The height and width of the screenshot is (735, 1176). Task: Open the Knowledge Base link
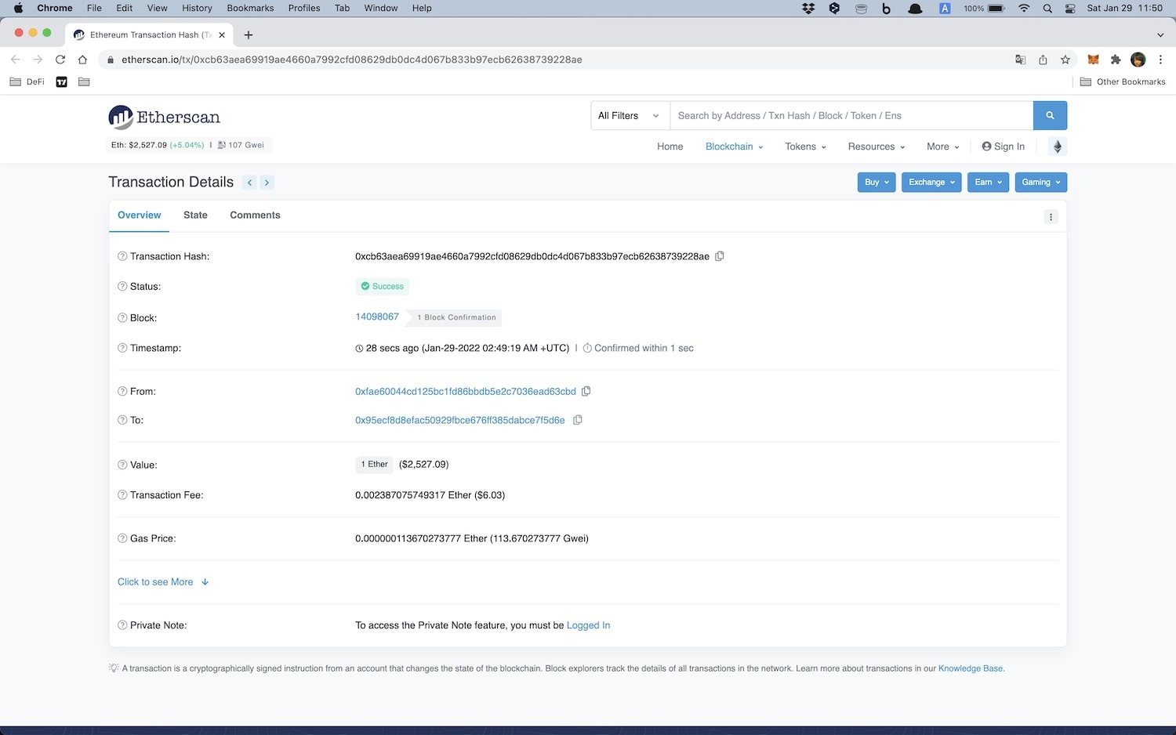coord(971,668)
